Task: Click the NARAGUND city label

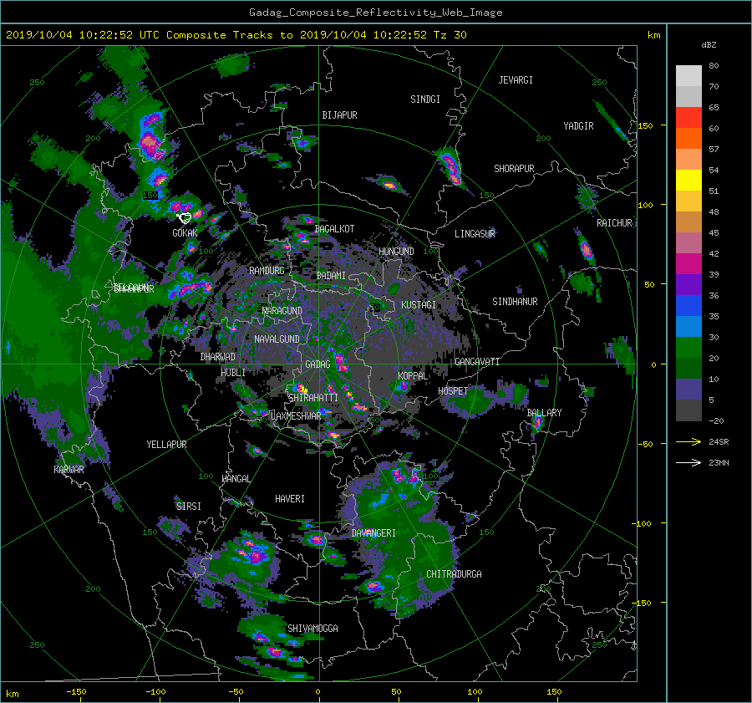Action: [x=282, y=311]
